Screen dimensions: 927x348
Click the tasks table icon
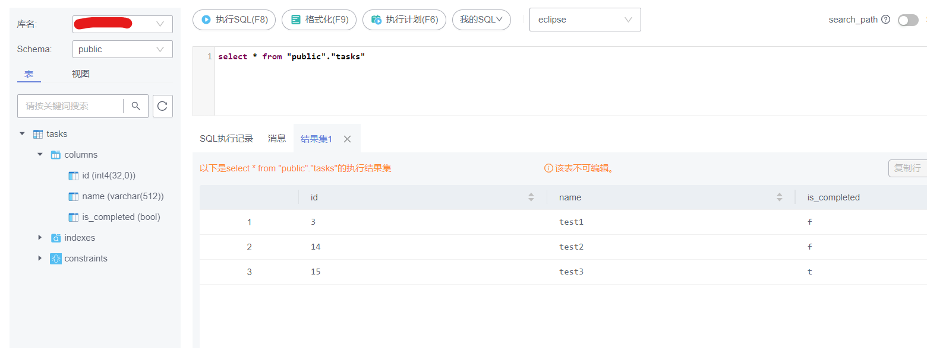(38, 134)
